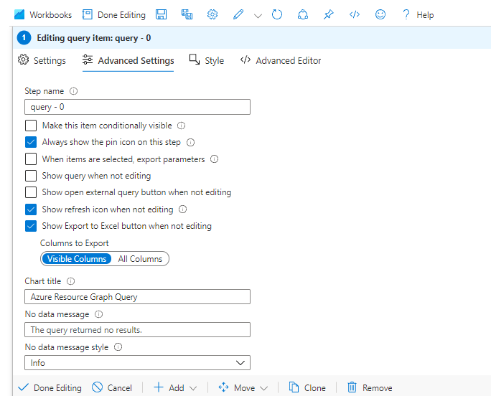The image size is (491, 396).
Task: Select All Columns export option
Action: [140, 259]
